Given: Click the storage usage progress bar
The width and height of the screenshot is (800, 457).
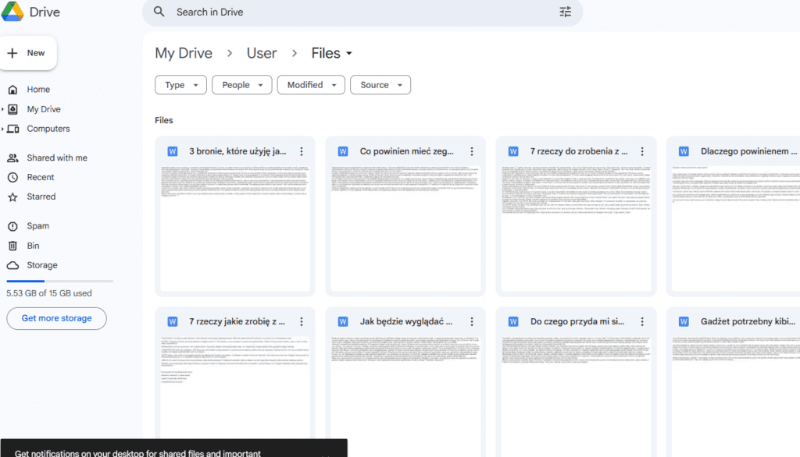Looking at the screenshot, I should click(x=59, y=281).
